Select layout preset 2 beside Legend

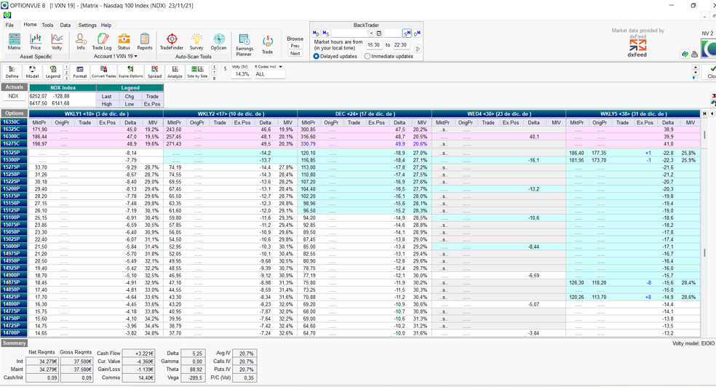(x=66, y=73)
